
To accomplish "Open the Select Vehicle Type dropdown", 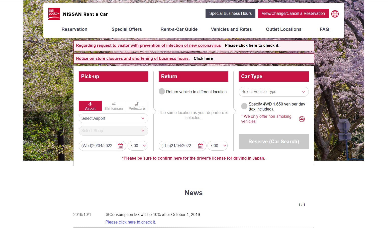I will (273, 92).
